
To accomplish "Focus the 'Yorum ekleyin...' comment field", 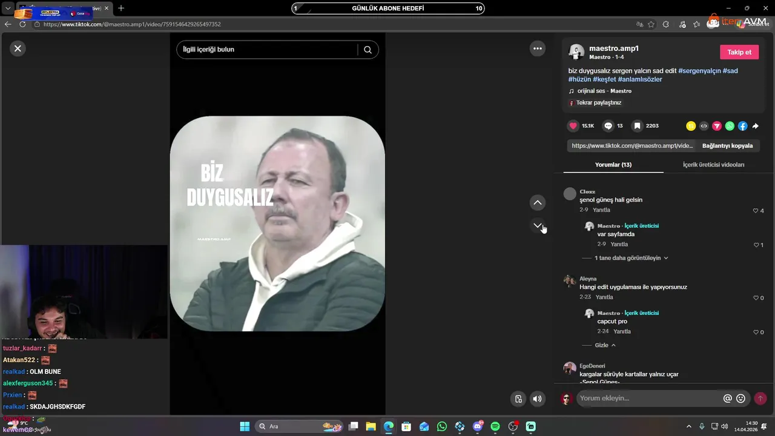I will (648, 398).
